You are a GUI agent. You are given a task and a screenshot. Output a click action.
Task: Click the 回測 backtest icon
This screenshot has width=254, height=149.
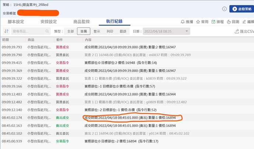229,22
